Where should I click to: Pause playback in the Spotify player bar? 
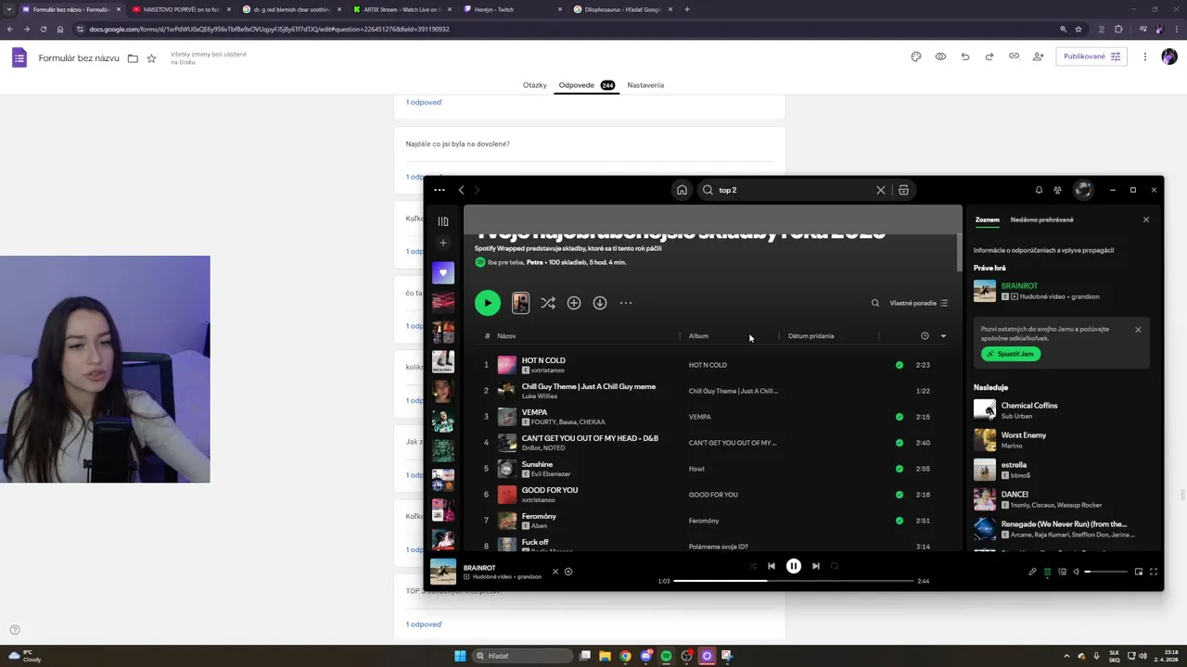tap(794, 566)
